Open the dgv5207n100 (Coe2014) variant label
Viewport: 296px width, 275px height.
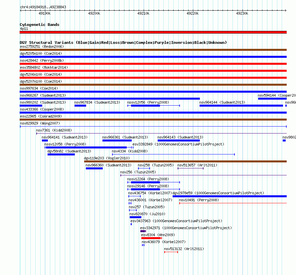tap(41, 81)
